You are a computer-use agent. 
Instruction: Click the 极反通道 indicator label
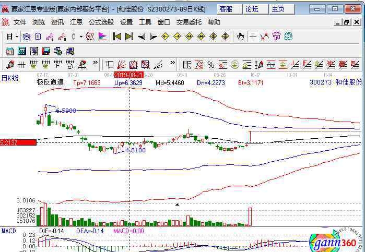pos(50,82)
